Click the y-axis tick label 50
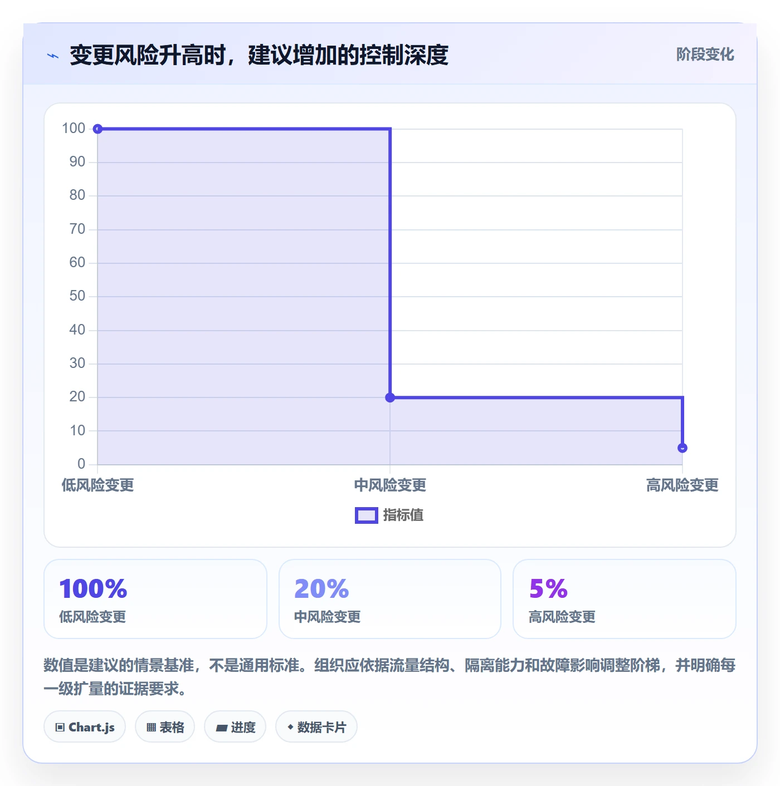Screen dimensions: 780x786 (77, 296)
